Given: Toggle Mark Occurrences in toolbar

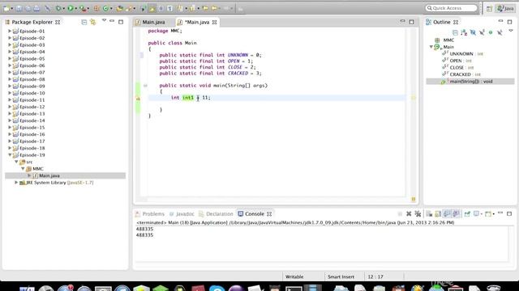Looking at the screenshot, I should (152, 8).
